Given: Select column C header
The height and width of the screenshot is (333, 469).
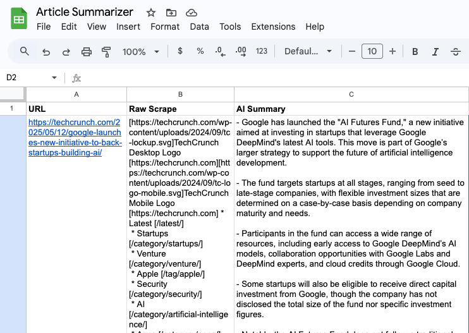Looking at the screenshot, I should (351, 94).
